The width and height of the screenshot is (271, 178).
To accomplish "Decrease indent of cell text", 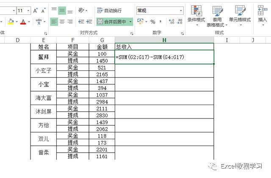I will pos(81,22).
